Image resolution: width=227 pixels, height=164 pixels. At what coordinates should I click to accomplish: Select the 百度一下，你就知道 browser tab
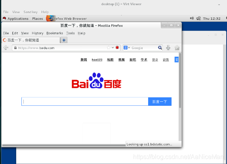(x=31, y=40)
